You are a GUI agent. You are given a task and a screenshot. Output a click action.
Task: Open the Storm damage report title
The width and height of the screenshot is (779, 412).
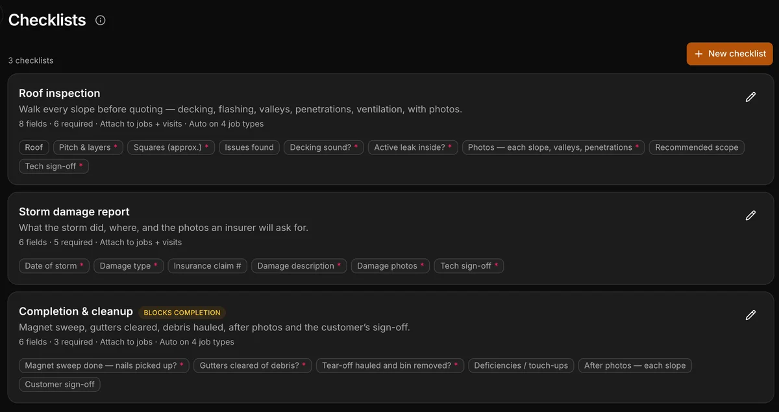(74, 212)
